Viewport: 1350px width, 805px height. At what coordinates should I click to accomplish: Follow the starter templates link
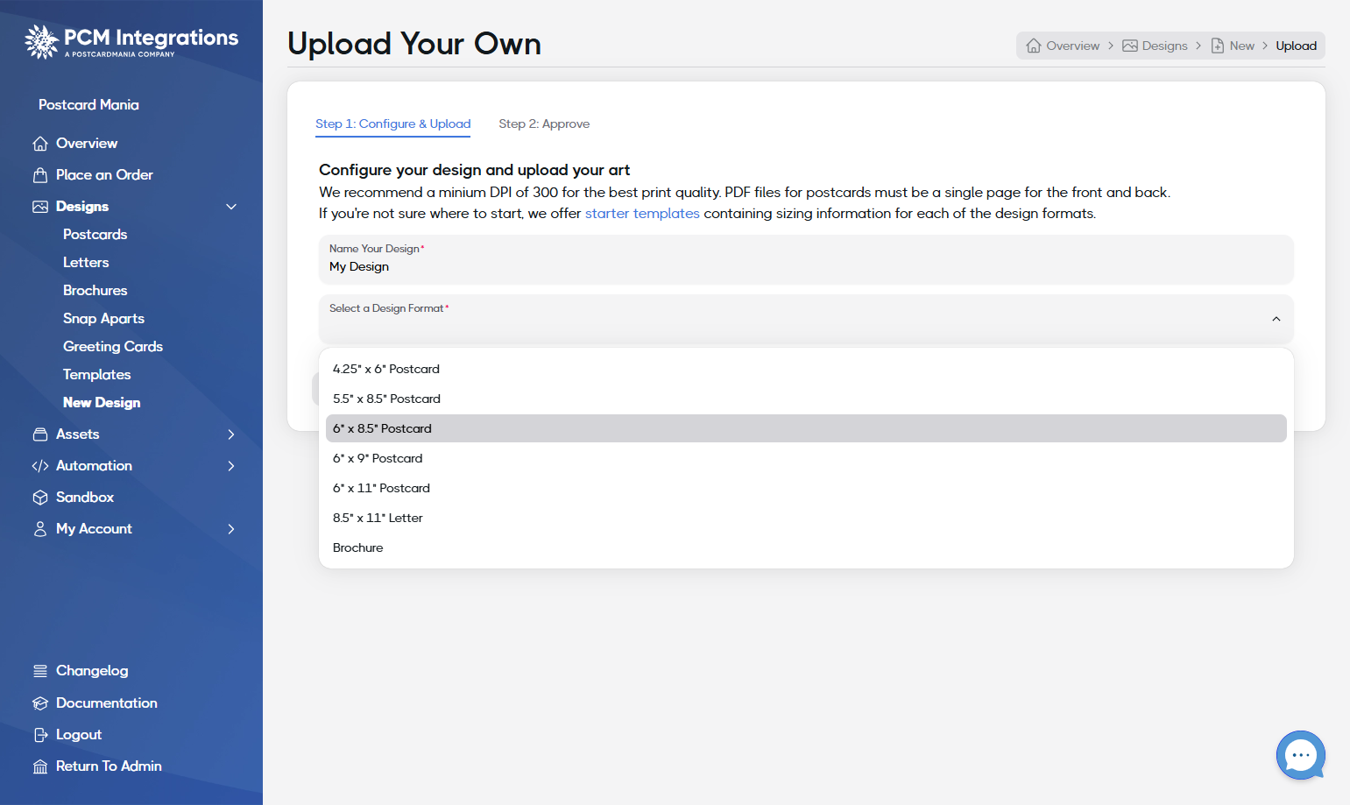642,214
